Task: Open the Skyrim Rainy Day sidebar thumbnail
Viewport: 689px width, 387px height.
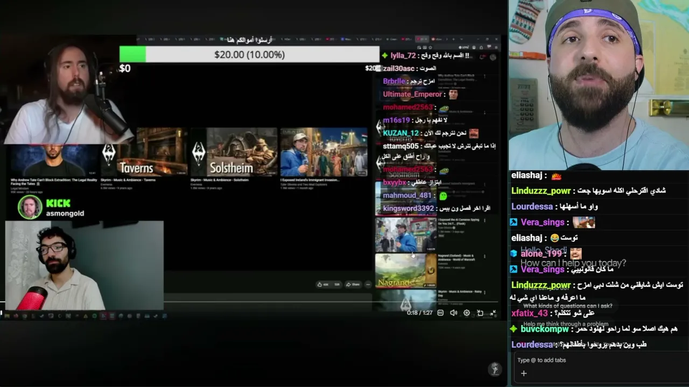Action: (406, 300)
